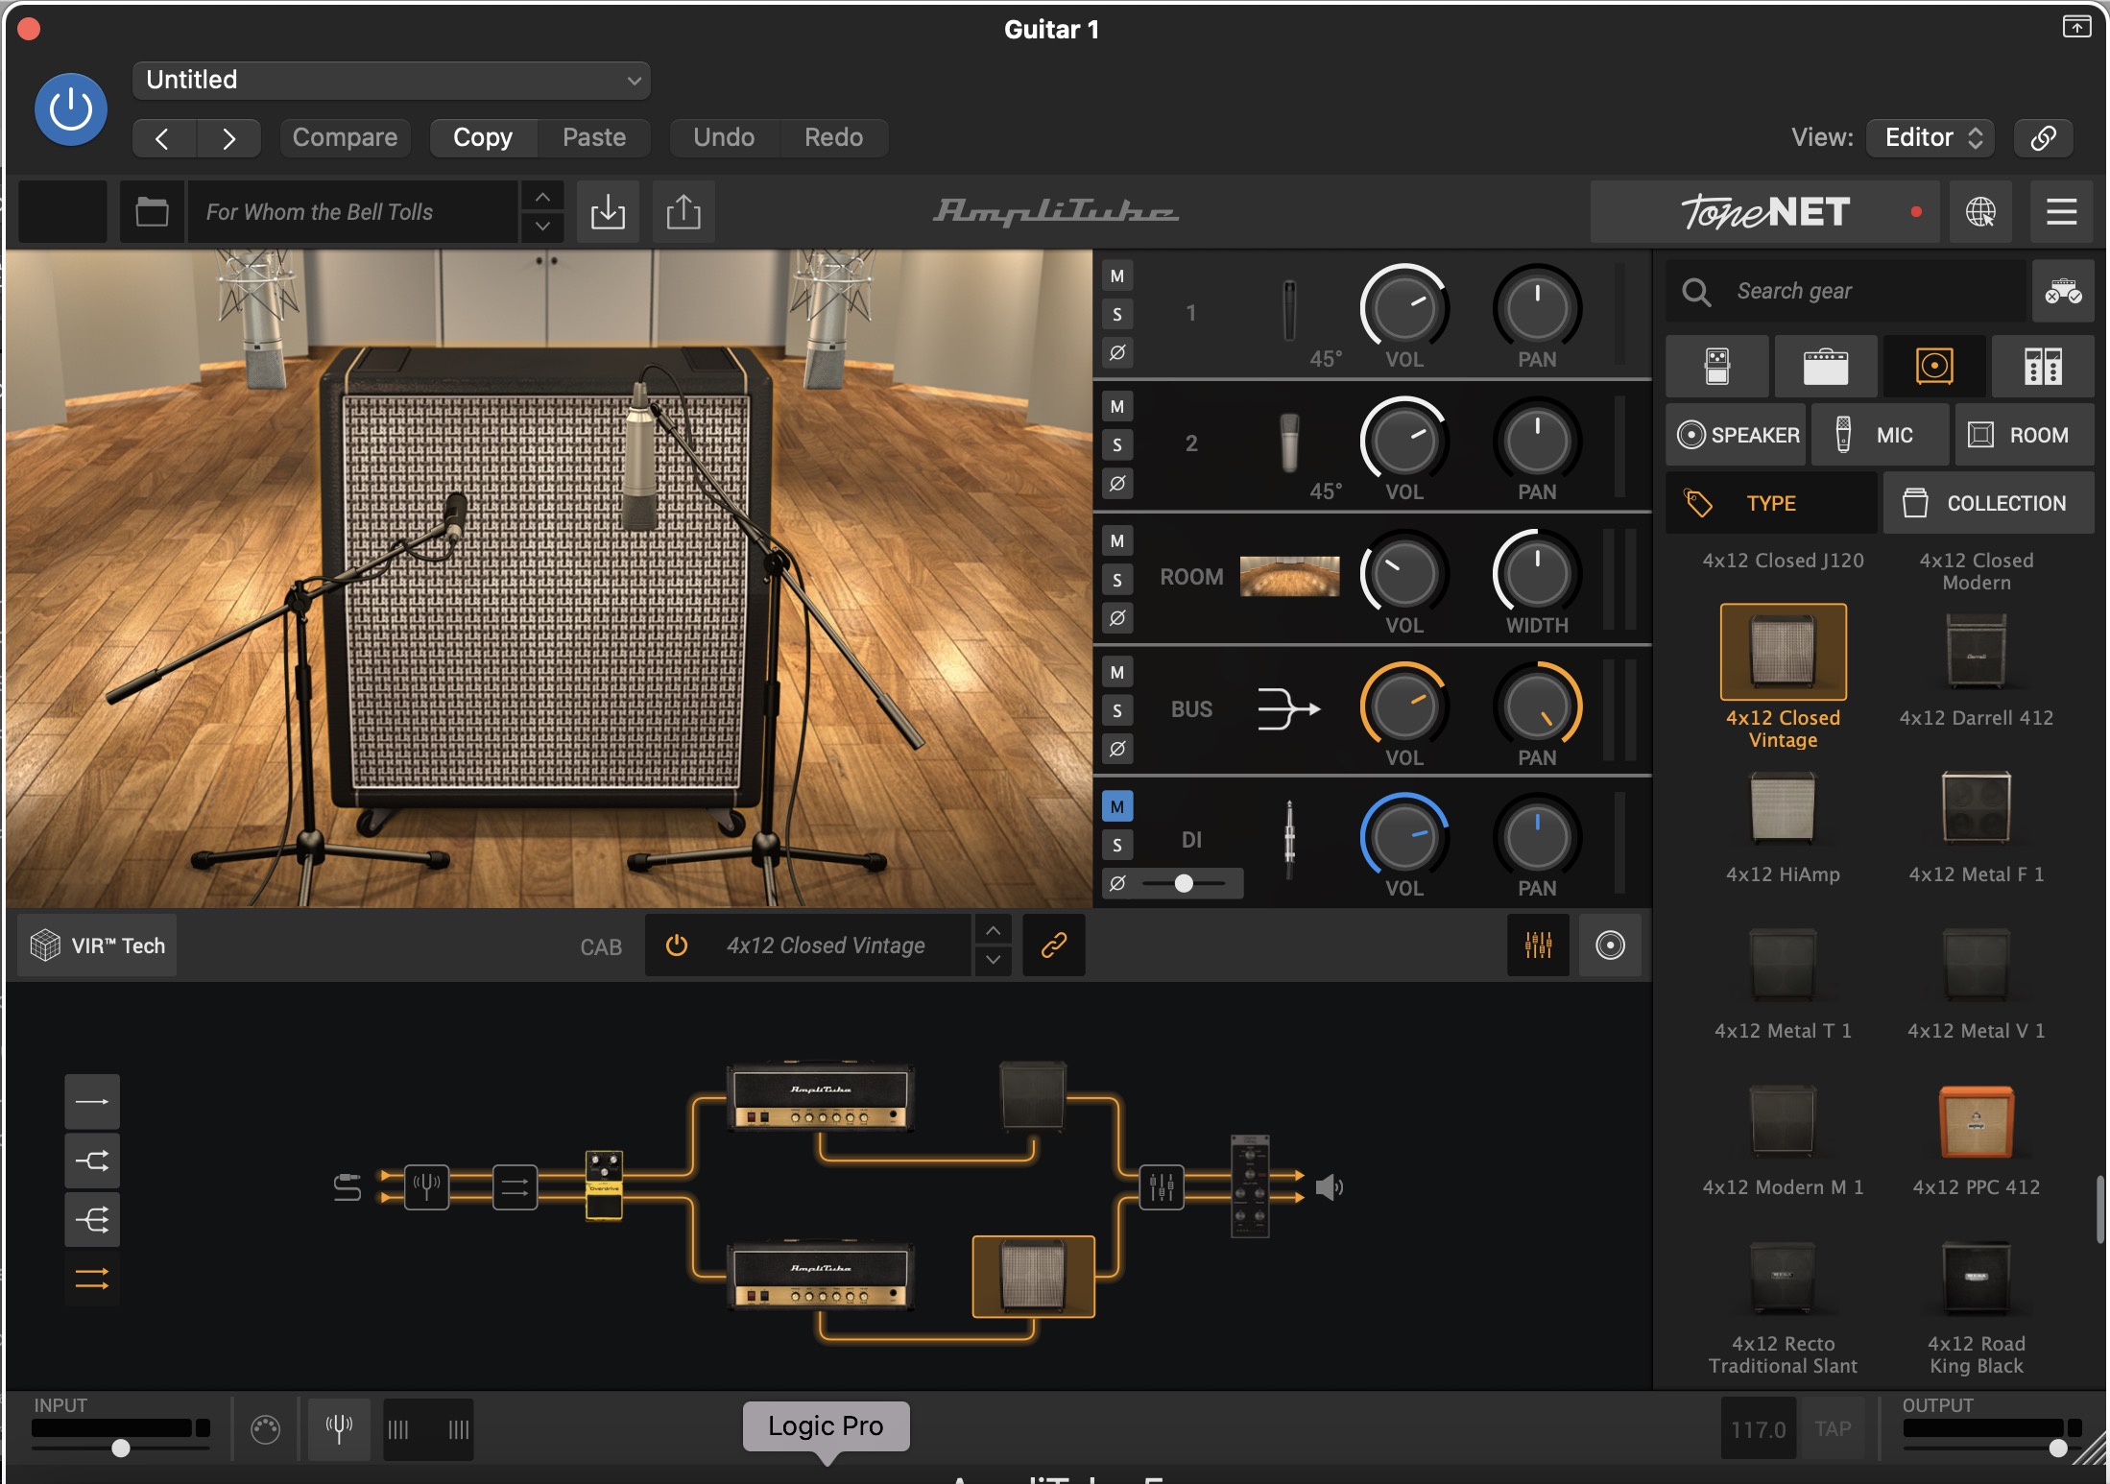Image resolution: width=2110 pixels, height=1484 pixels.
Task: Open the ToneNET panel
Action: [x=1764, y=211]
